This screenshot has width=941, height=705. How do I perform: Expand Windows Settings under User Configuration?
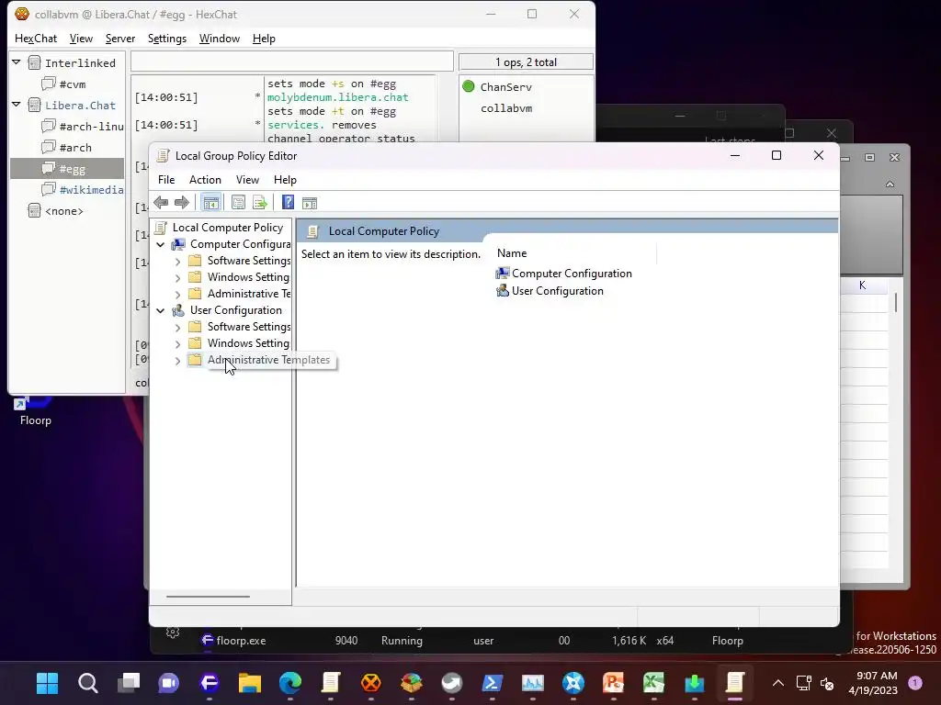click(x=177, y=344)
